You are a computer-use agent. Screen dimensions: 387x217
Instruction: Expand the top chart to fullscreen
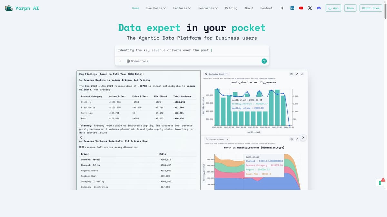(297, 74)
